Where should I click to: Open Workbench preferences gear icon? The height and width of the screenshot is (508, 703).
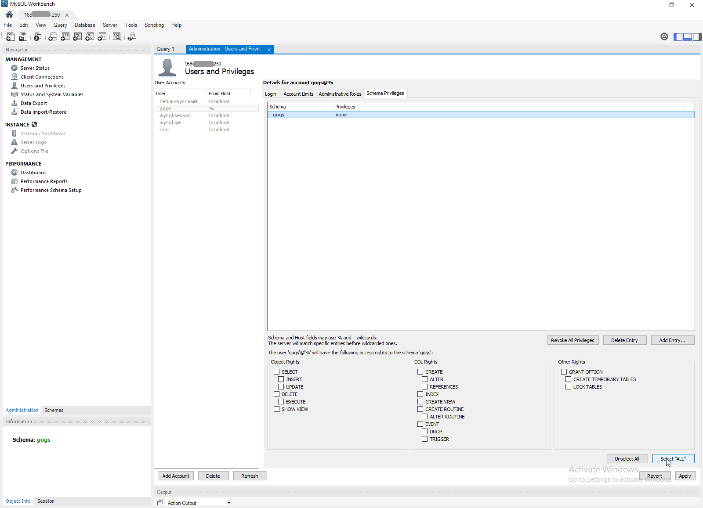point(664,36)
